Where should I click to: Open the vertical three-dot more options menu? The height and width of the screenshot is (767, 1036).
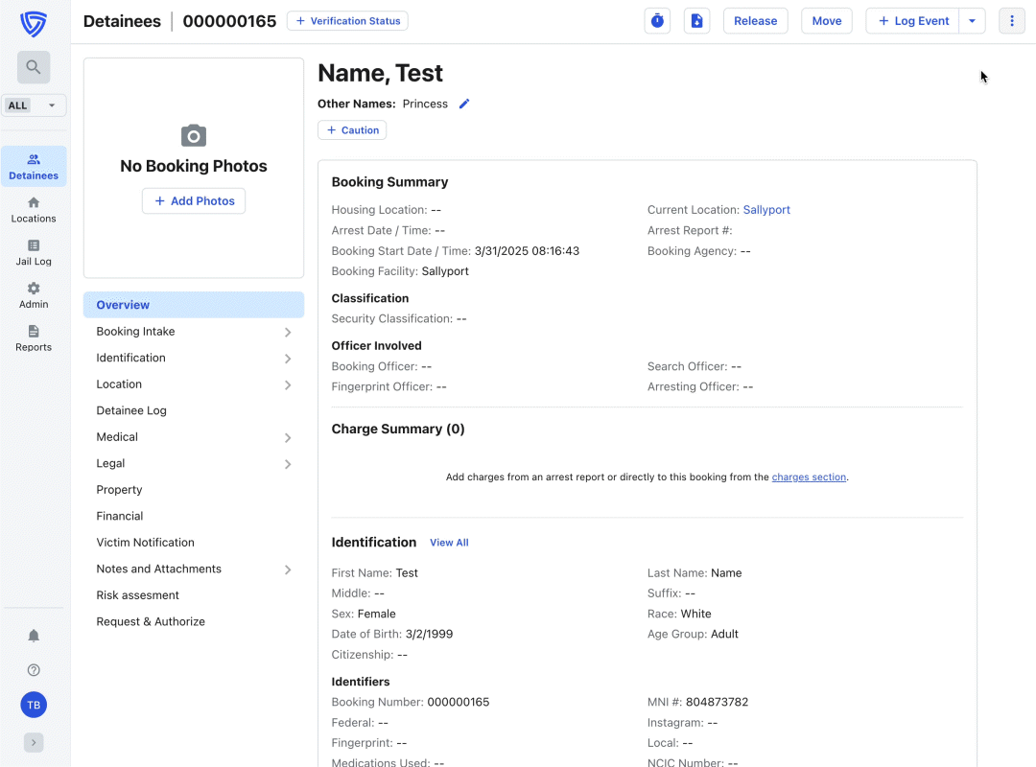point(1012,21)
